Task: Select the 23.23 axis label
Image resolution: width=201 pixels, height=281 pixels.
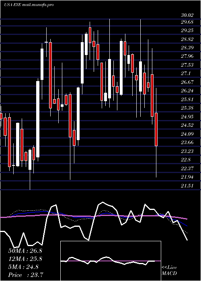Action: pos(187,151)
